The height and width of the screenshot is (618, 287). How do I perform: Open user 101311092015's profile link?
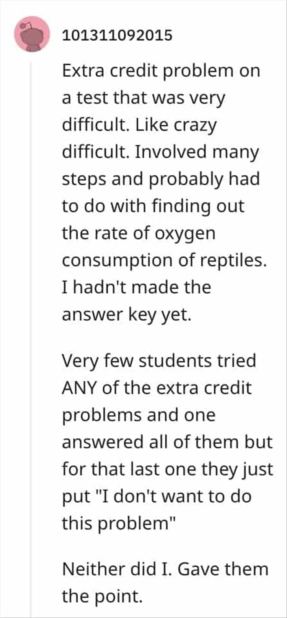coord(117,35)
